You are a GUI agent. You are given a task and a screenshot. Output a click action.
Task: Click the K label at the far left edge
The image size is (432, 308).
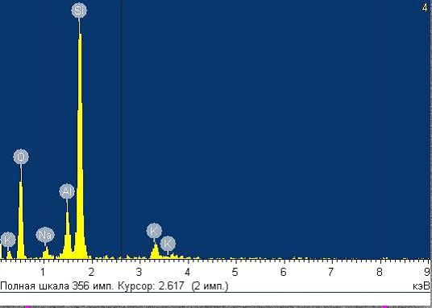point(8,240)
